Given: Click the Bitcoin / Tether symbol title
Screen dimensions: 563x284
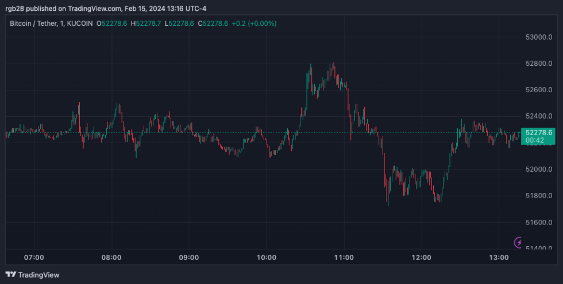Looking at the screenshot, I should pyautogui.click(x=33, y=23).
